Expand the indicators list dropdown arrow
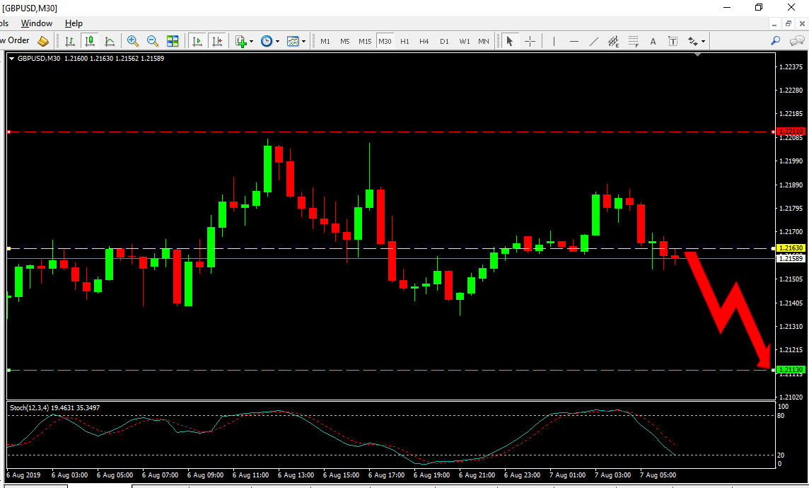The height and width of the screenshot is (488, 809). pos(251,41)
